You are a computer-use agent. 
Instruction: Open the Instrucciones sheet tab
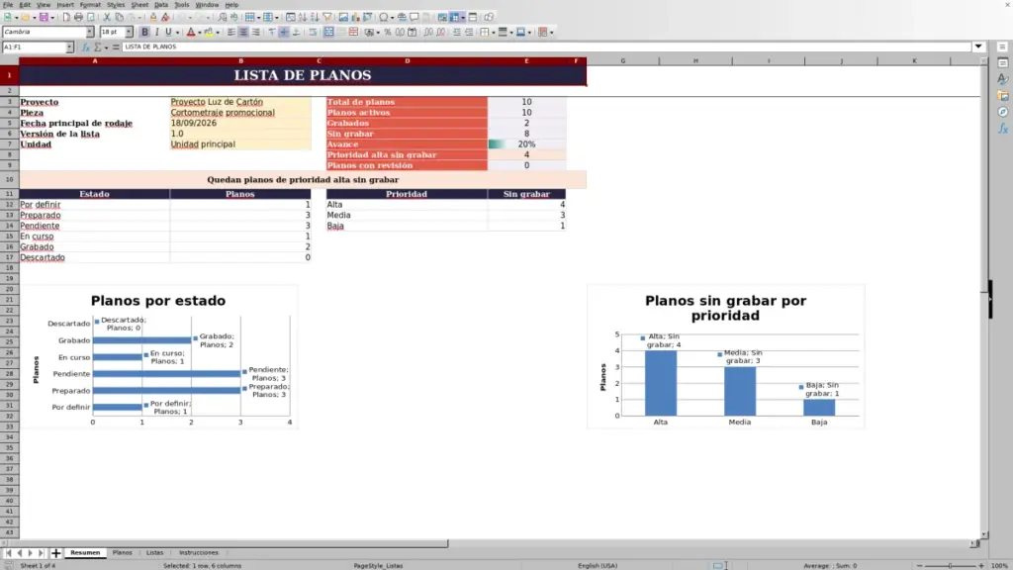[x=198, y=552]
